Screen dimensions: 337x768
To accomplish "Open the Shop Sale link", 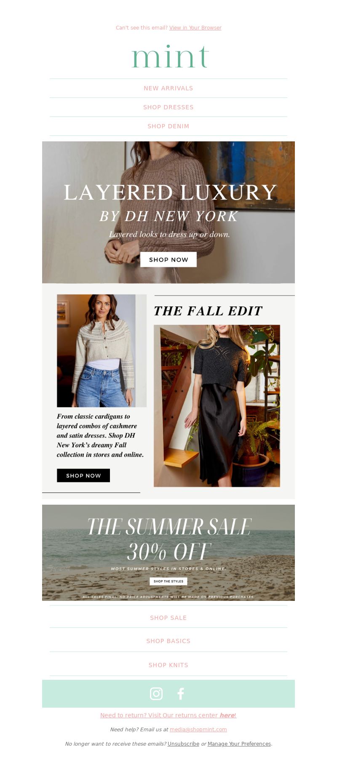I will 168,618.
